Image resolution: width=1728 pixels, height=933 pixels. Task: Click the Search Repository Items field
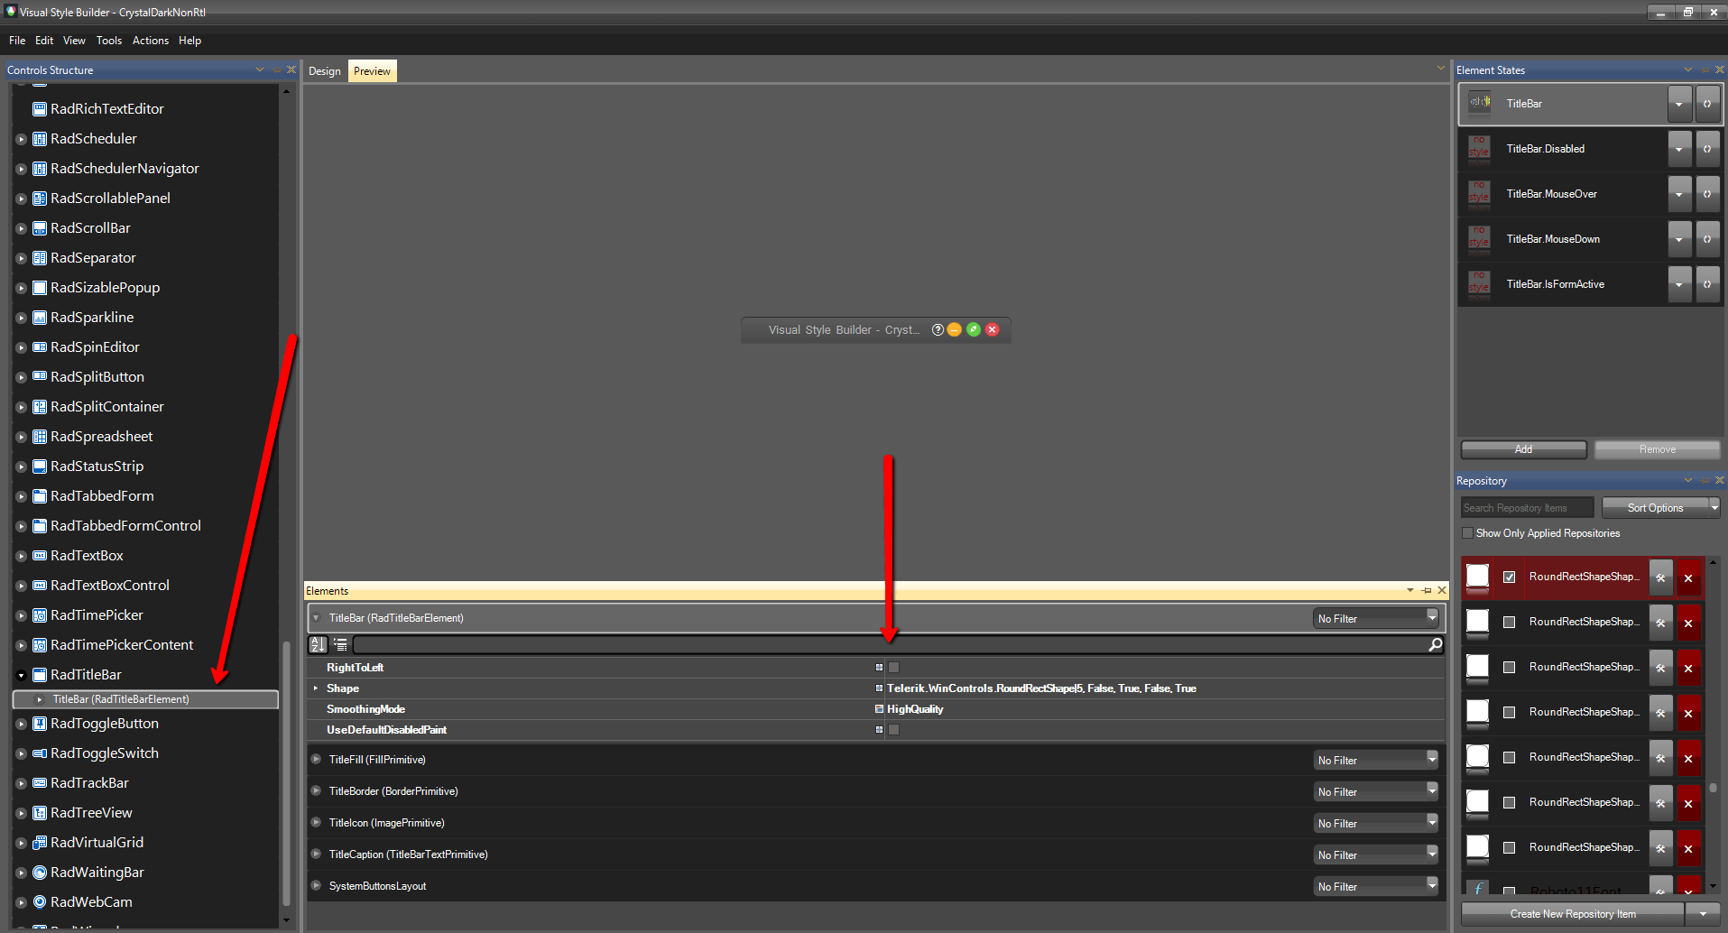[x=1527, y=508]
